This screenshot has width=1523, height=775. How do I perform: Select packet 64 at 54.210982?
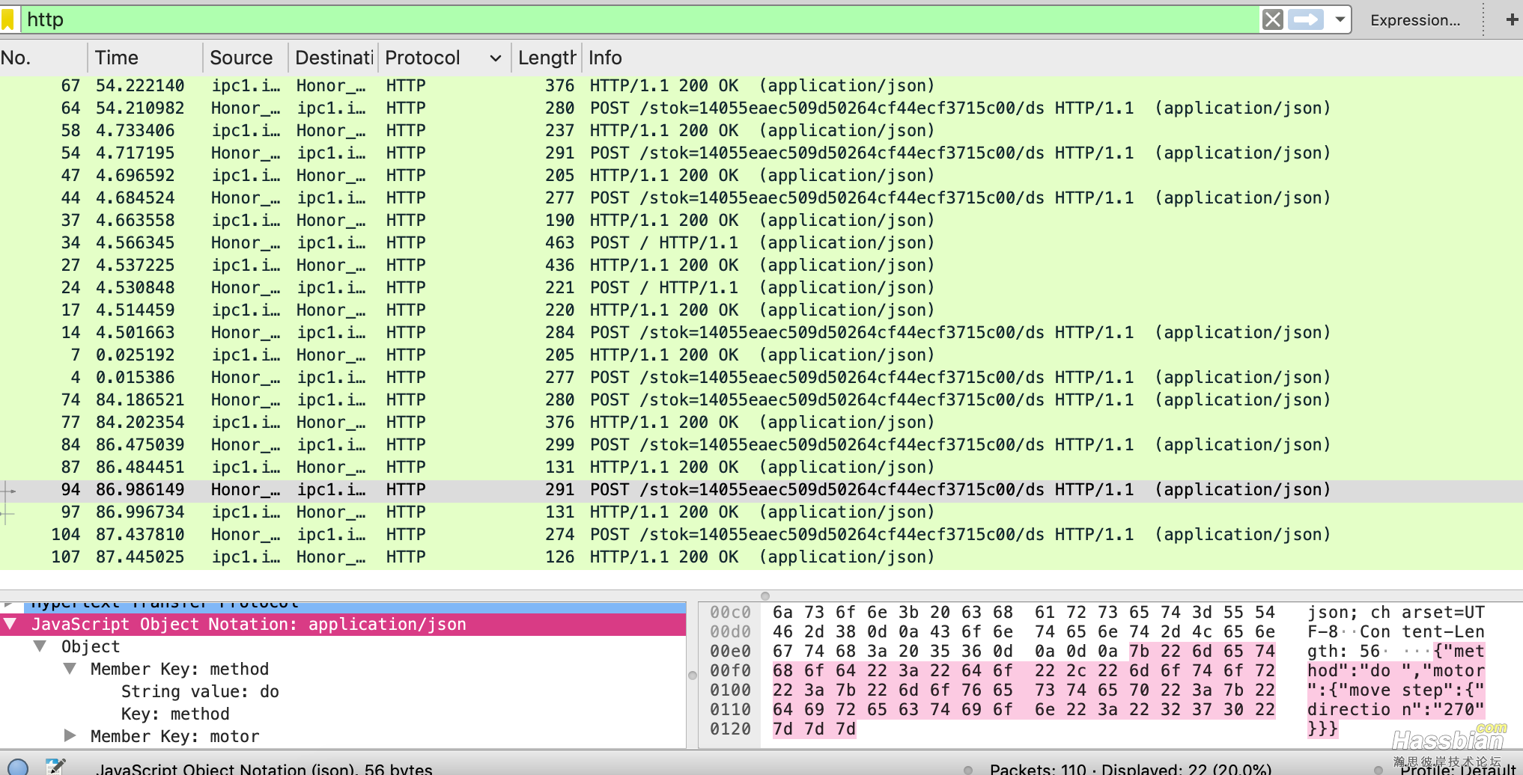tap(761, 108)
